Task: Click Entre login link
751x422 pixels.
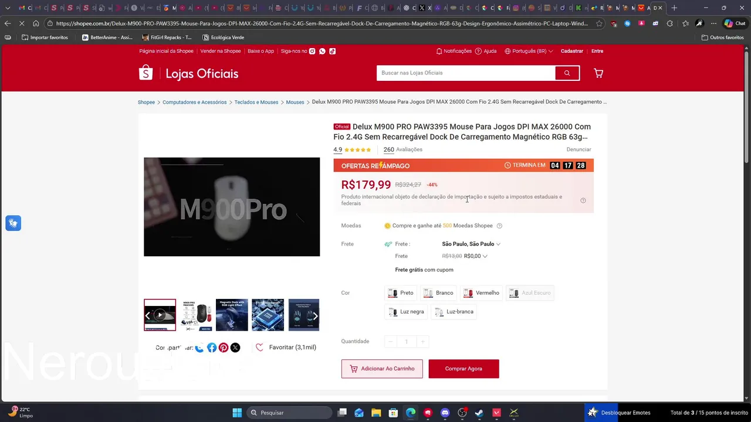Action: click(597, 51)
